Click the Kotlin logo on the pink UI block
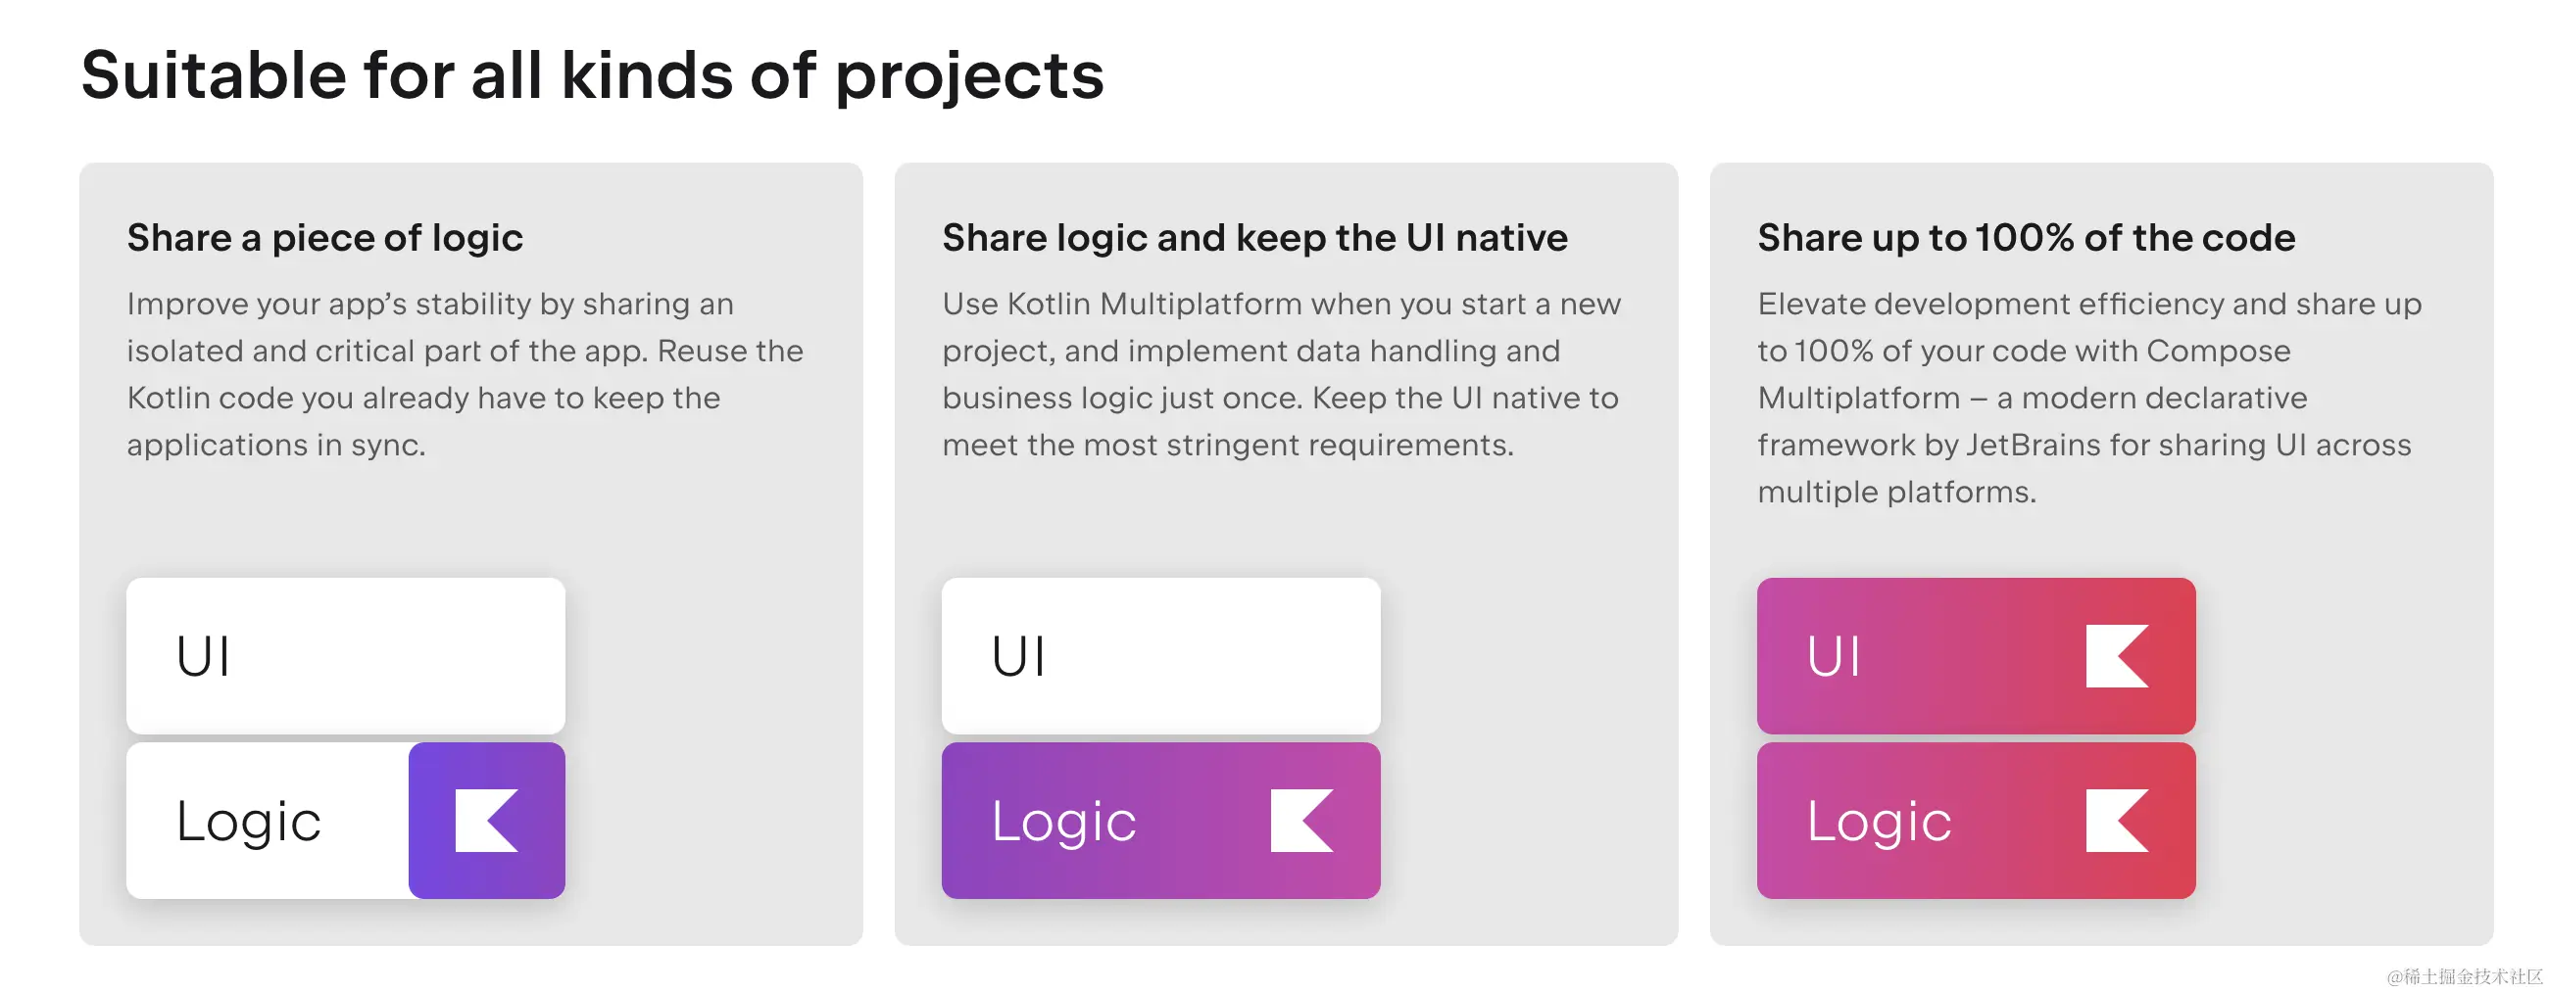Image resolution: width=2550 pixels, height=993 pixels. tap(2118, 656)
